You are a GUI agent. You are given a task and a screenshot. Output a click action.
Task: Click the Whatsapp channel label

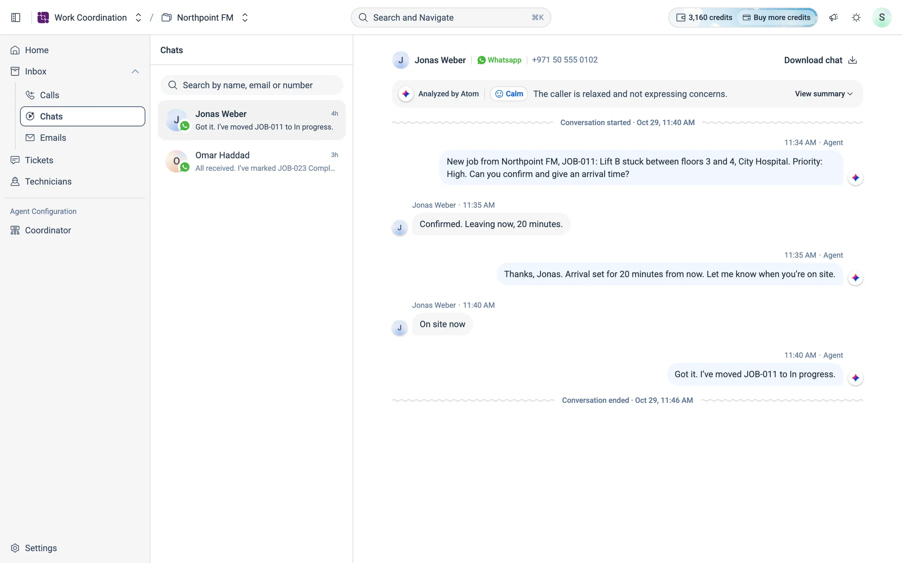[499, 60]
